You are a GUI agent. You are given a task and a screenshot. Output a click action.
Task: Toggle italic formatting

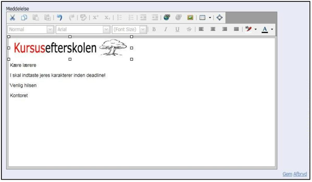(x=165, y=29)
